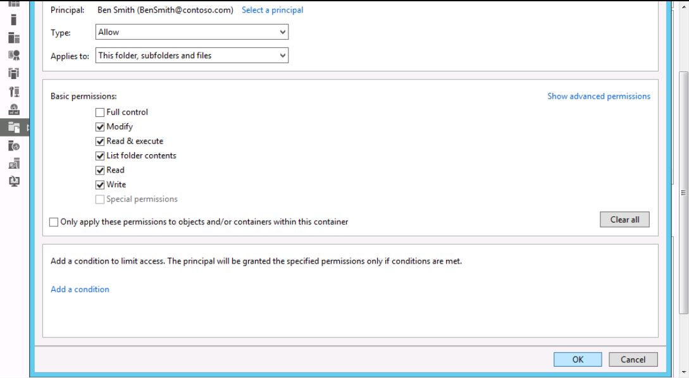Image resolution: width=689 pixels, height=378 pixels.
Task: Select the server with monitor icon in sidebar
Action: pos(14,163)
